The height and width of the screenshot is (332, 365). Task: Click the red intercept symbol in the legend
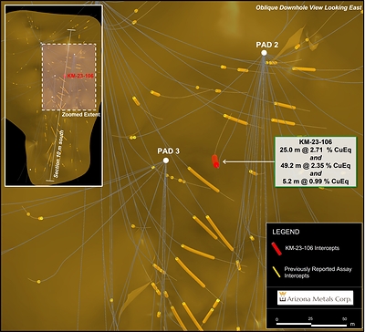(x=276, y=248)
